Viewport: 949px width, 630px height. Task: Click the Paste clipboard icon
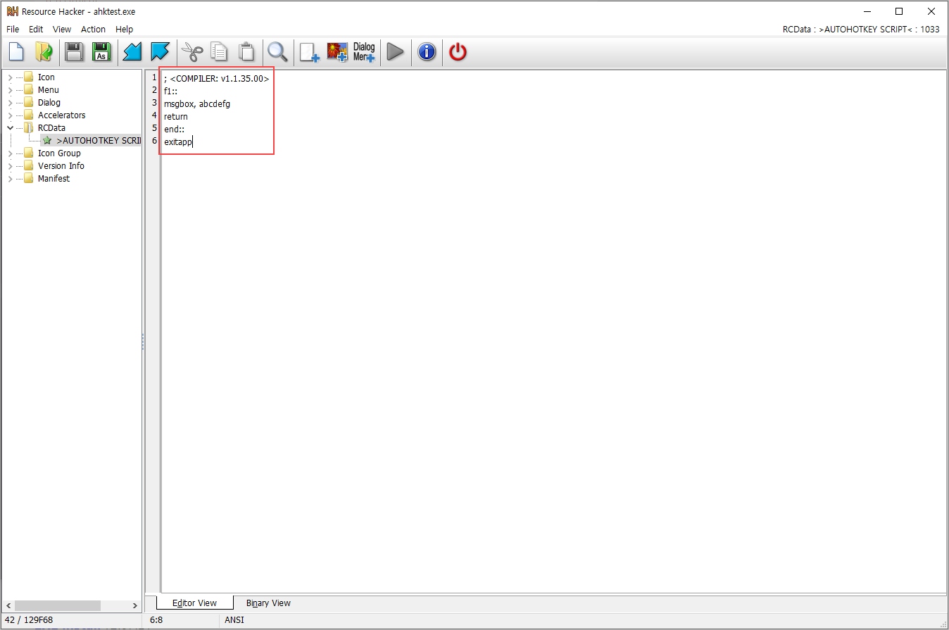coord(246,52)
